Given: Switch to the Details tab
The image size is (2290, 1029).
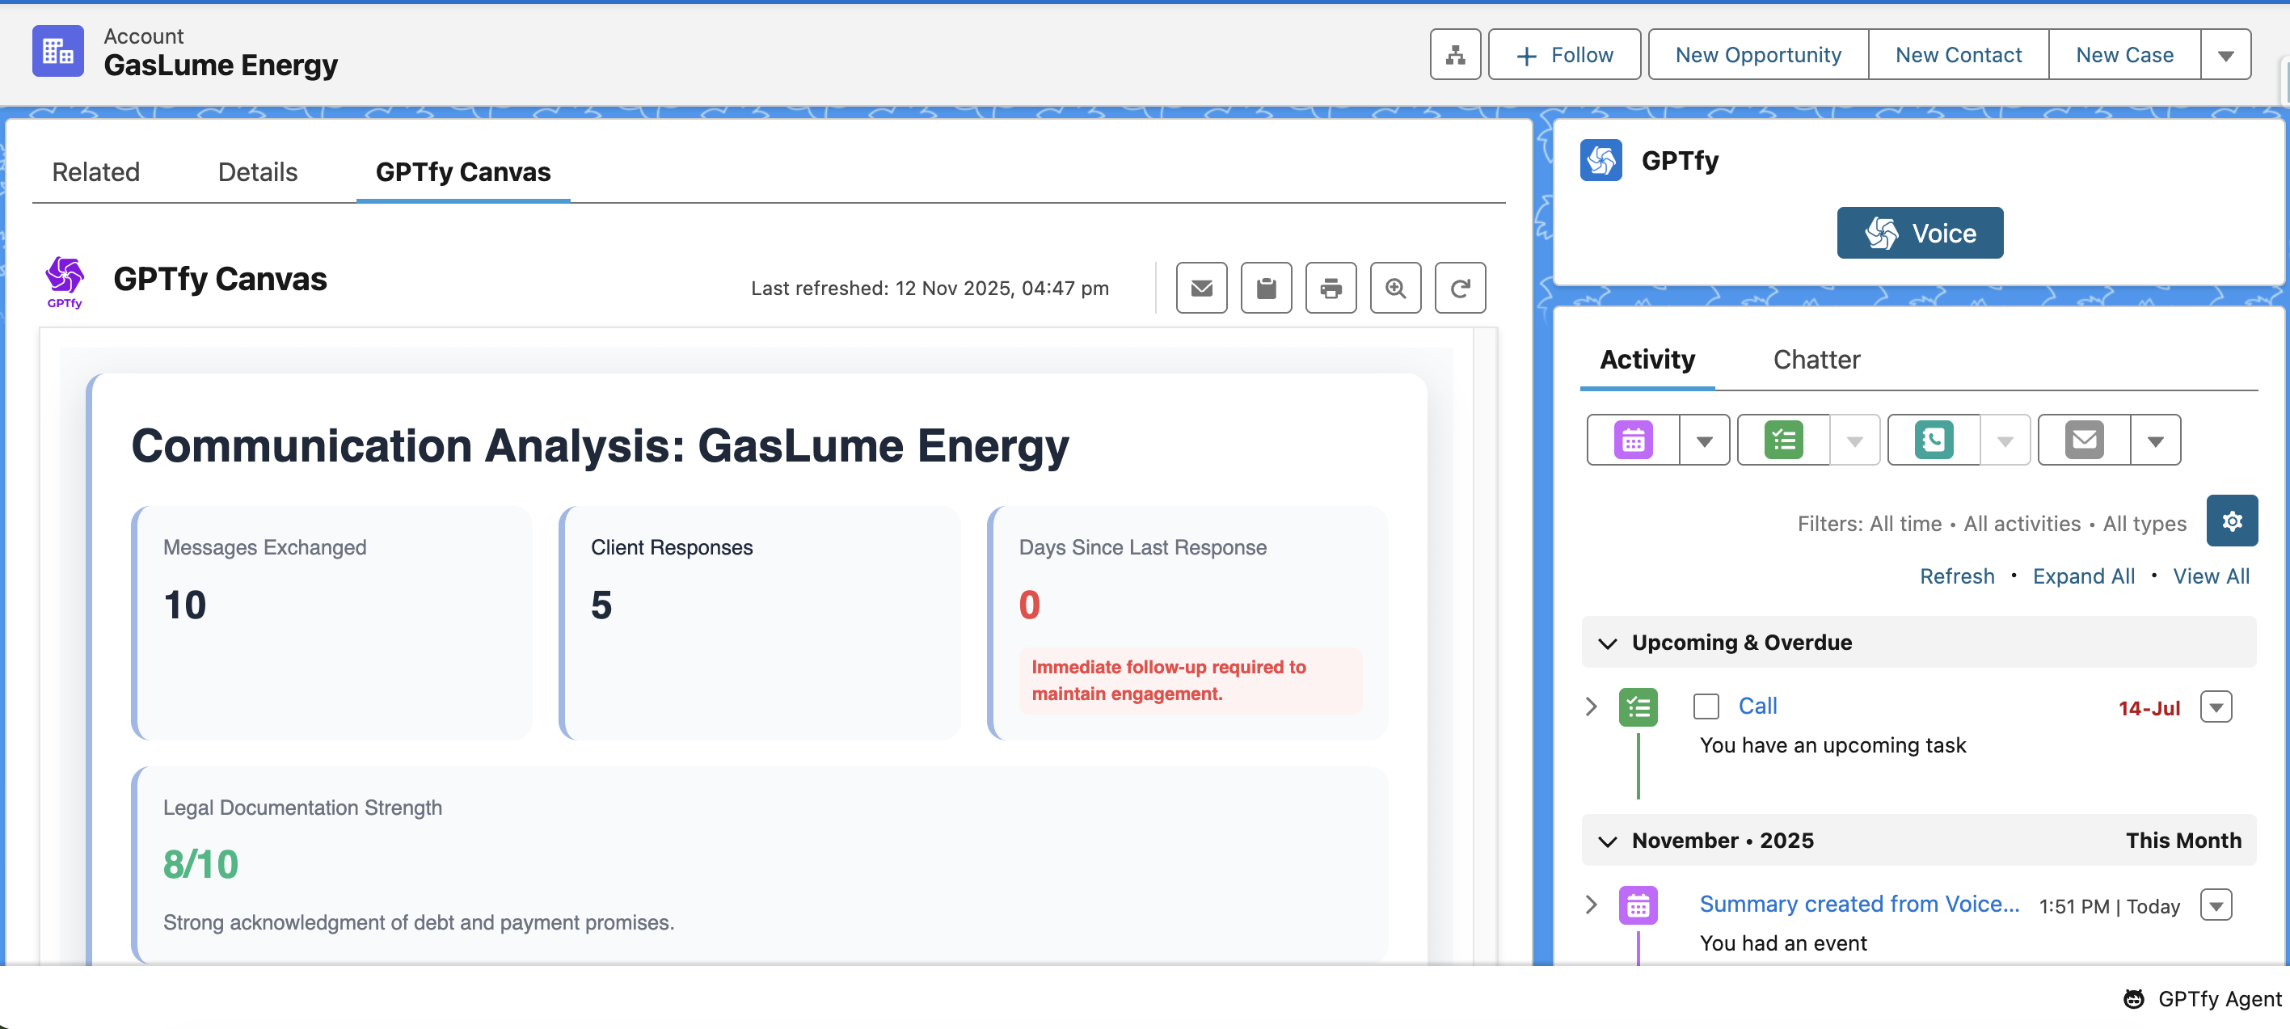Looking at the screenshot, I should point(257,171).
